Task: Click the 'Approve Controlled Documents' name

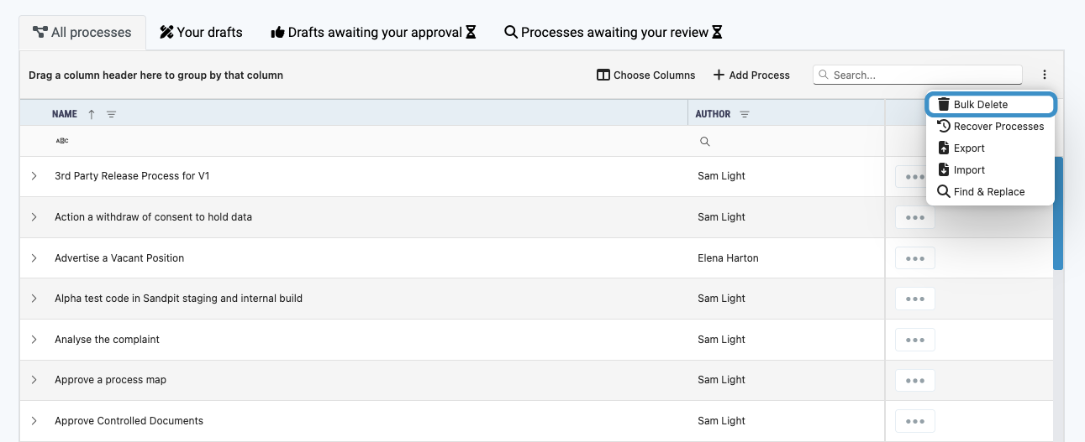Action: coord(129,421)
